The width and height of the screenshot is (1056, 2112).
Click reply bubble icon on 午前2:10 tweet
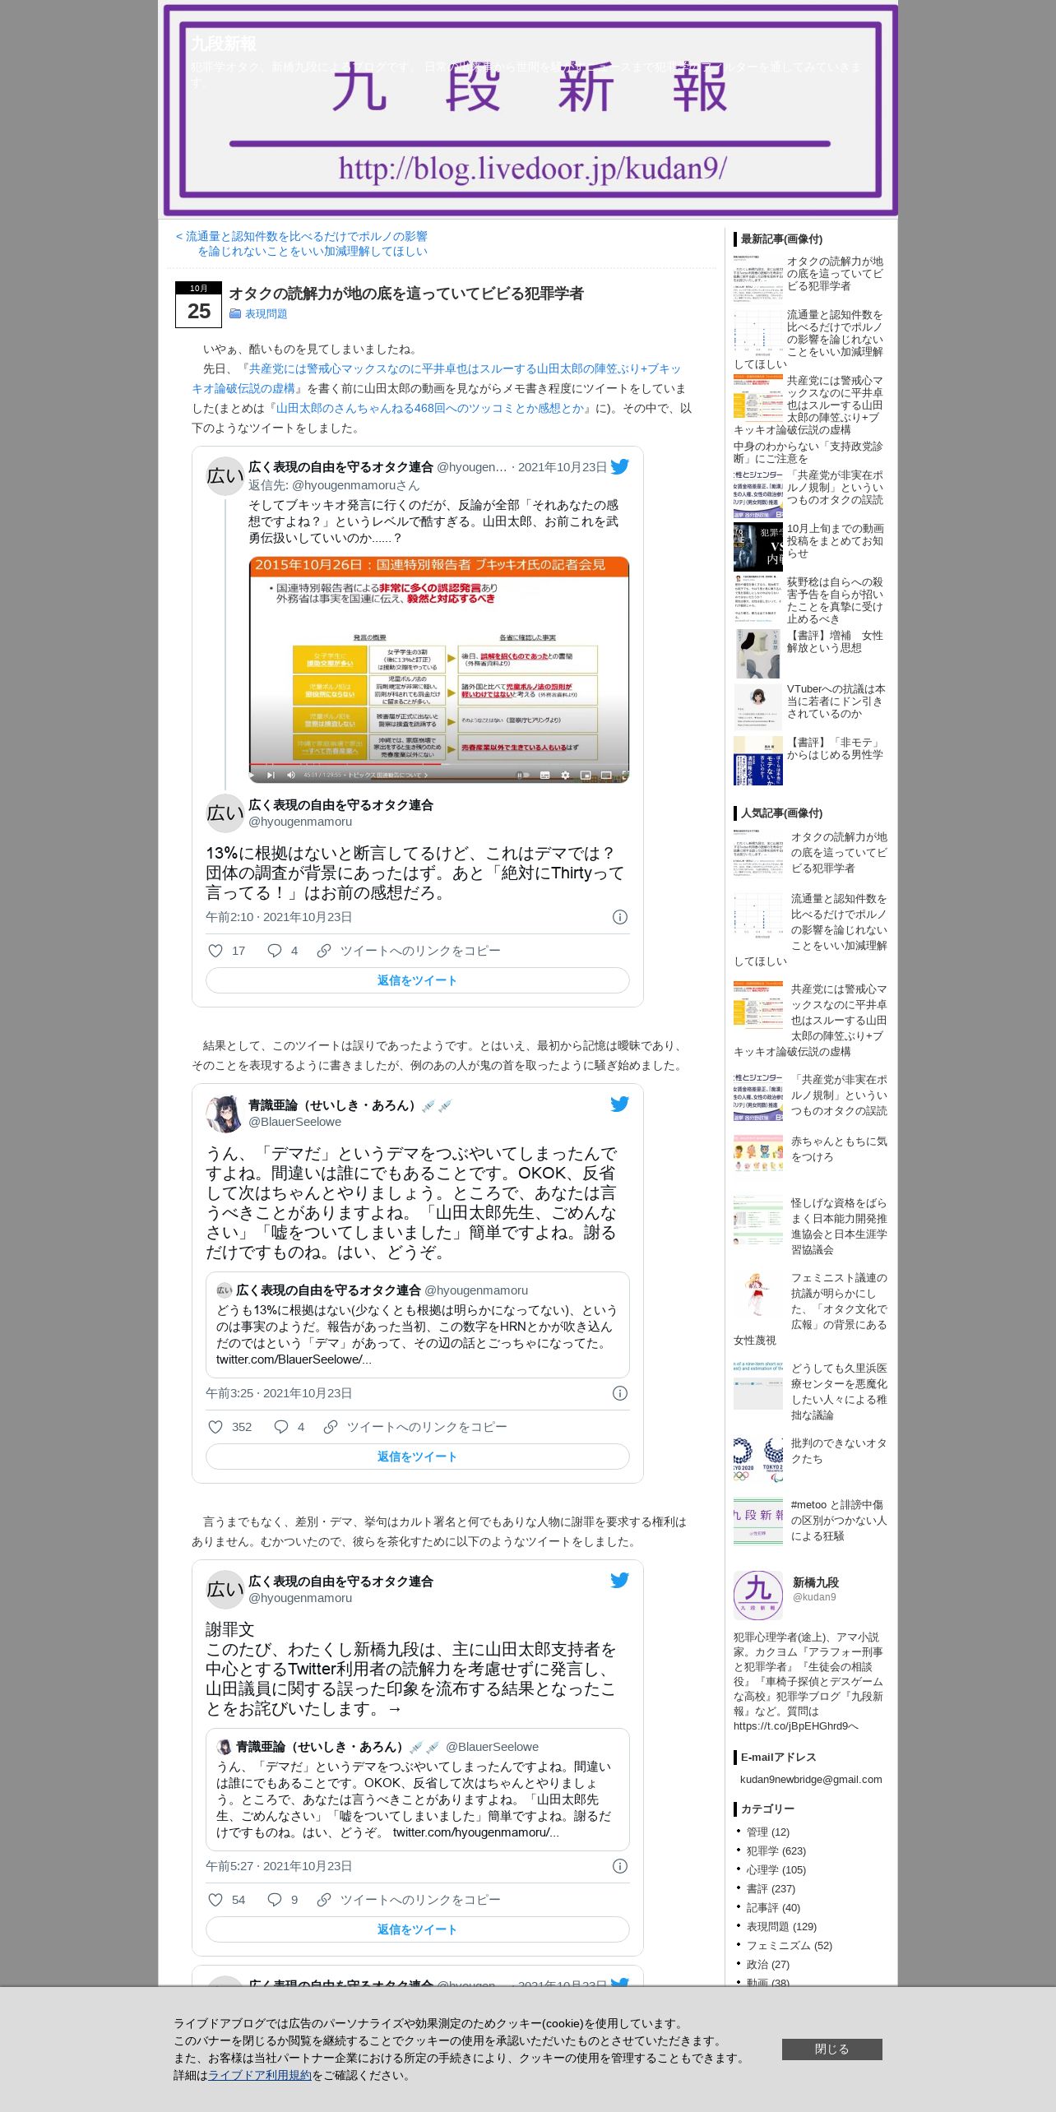pyautogui.click(x=275, y=951)
